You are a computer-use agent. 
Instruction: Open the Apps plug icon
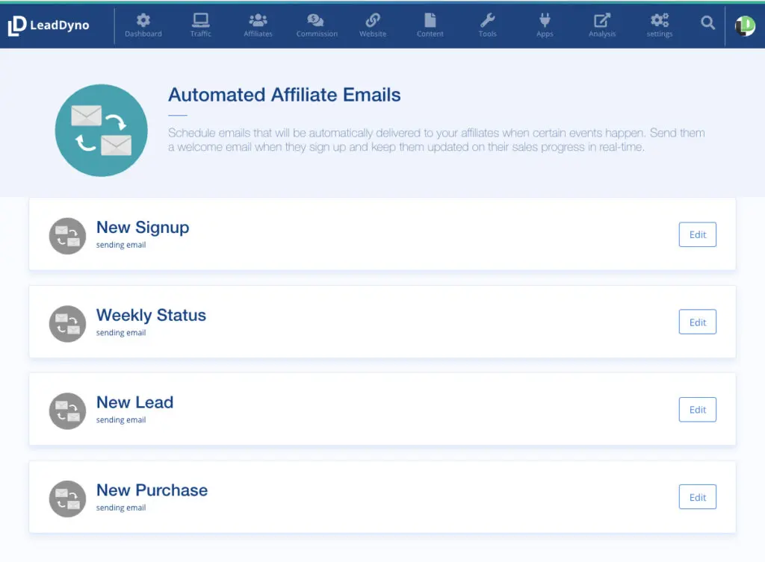tap(545, 21)
